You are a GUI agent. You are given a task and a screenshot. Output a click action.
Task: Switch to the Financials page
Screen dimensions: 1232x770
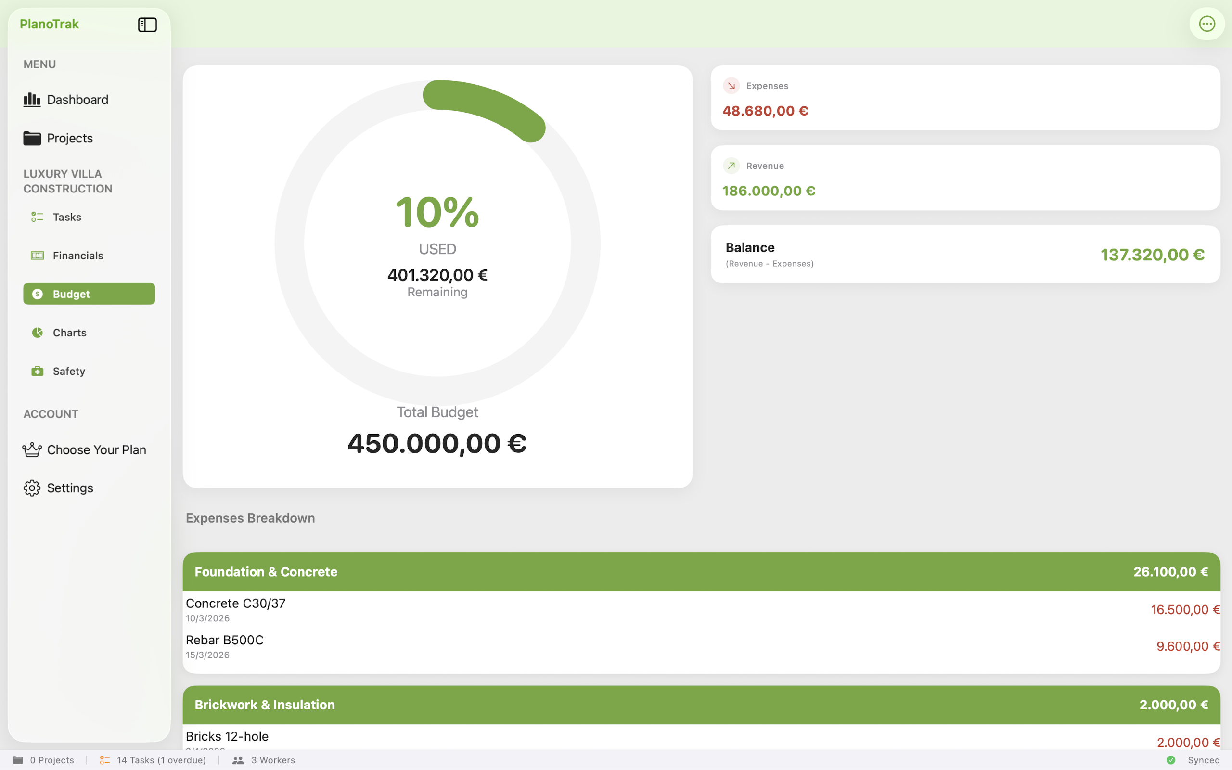pos(89,256)
